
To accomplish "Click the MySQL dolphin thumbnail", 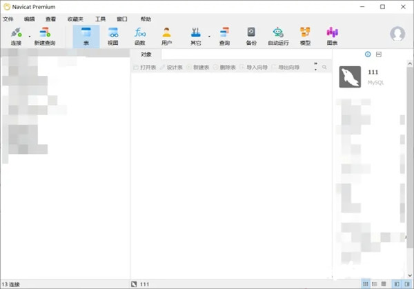I will [x=350, y=77].
